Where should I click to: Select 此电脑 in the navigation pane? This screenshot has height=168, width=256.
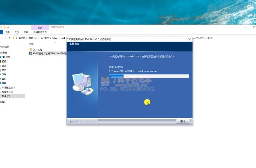3,52
